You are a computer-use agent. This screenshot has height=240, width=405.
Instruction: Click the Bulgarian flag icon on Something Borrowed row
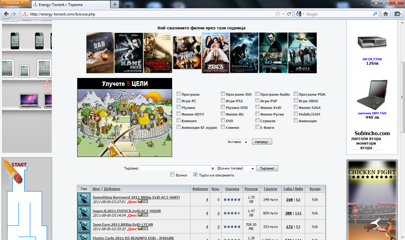140,201
